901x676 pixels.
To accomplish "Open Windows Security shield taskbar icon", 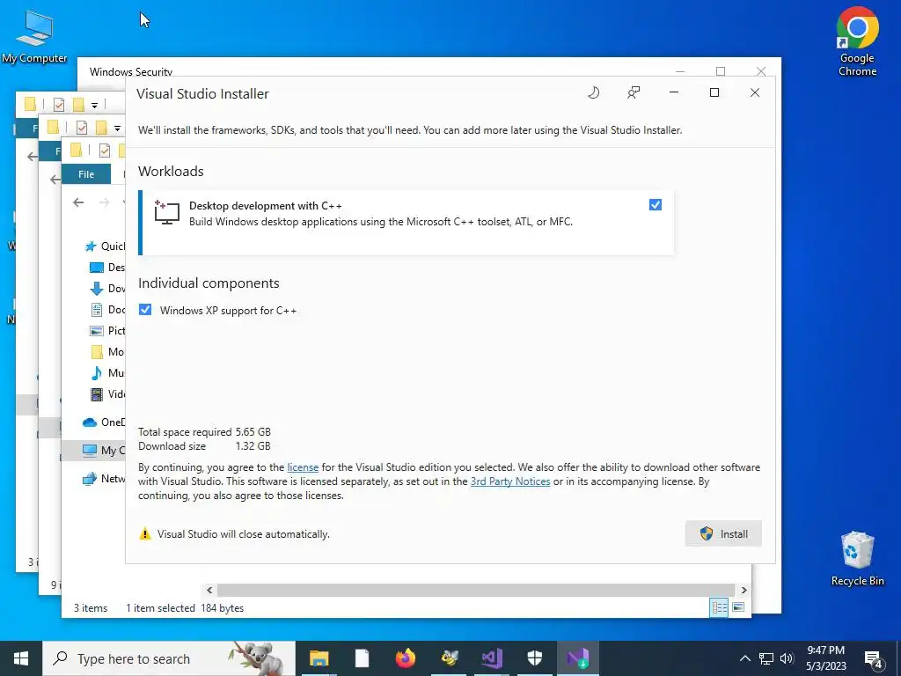I will (x=535, y=658).
